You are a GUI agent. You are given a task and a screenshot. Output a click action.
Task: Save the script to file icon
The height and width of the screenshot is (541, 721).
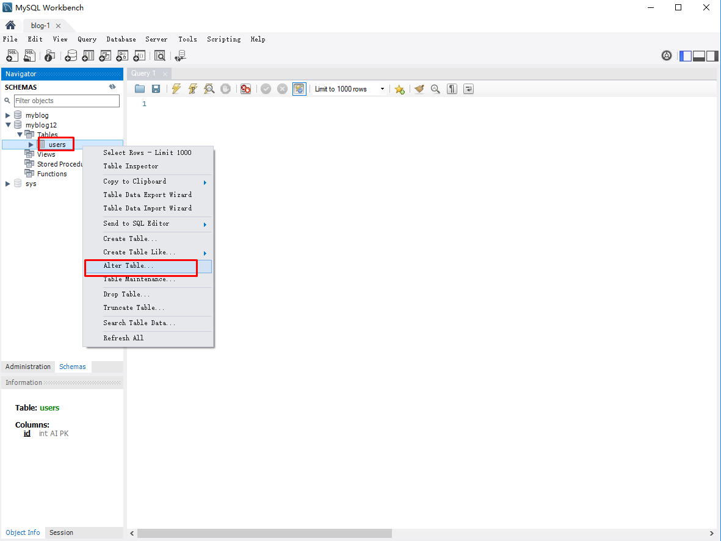click(x=156, y=88)
